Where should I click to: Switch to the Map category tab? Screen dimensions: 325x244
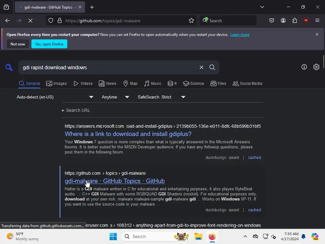(x=130, y=84)
